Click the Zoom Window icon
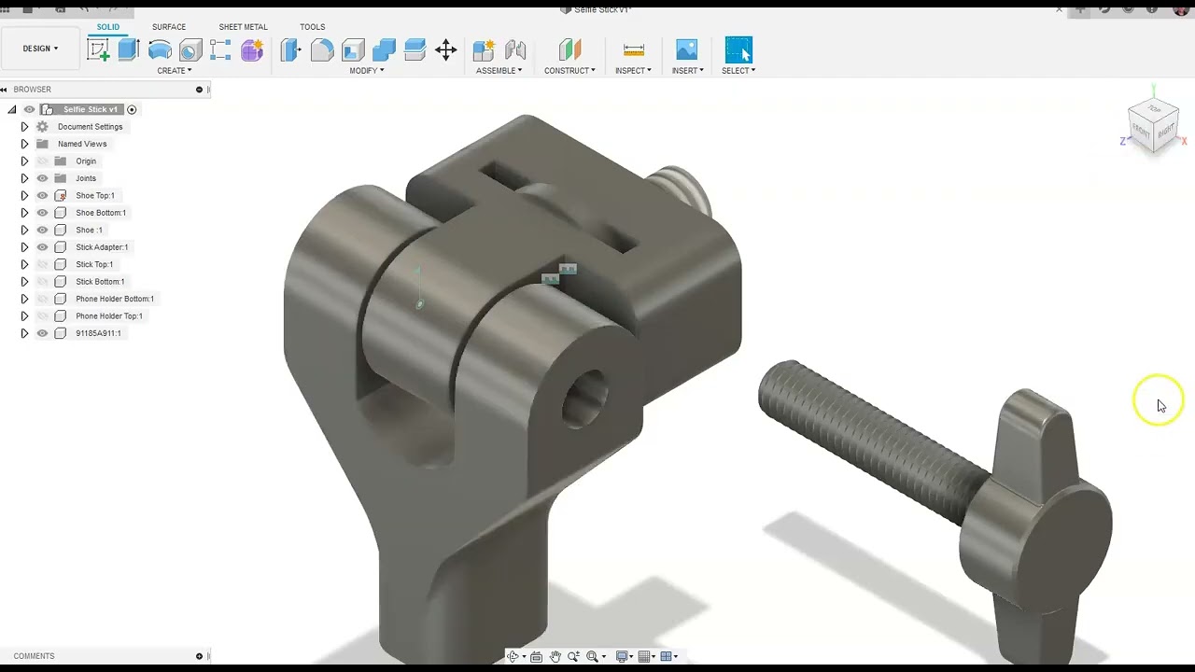Image resolution: width=1195 pixels, height=672 pixels. 592,657
